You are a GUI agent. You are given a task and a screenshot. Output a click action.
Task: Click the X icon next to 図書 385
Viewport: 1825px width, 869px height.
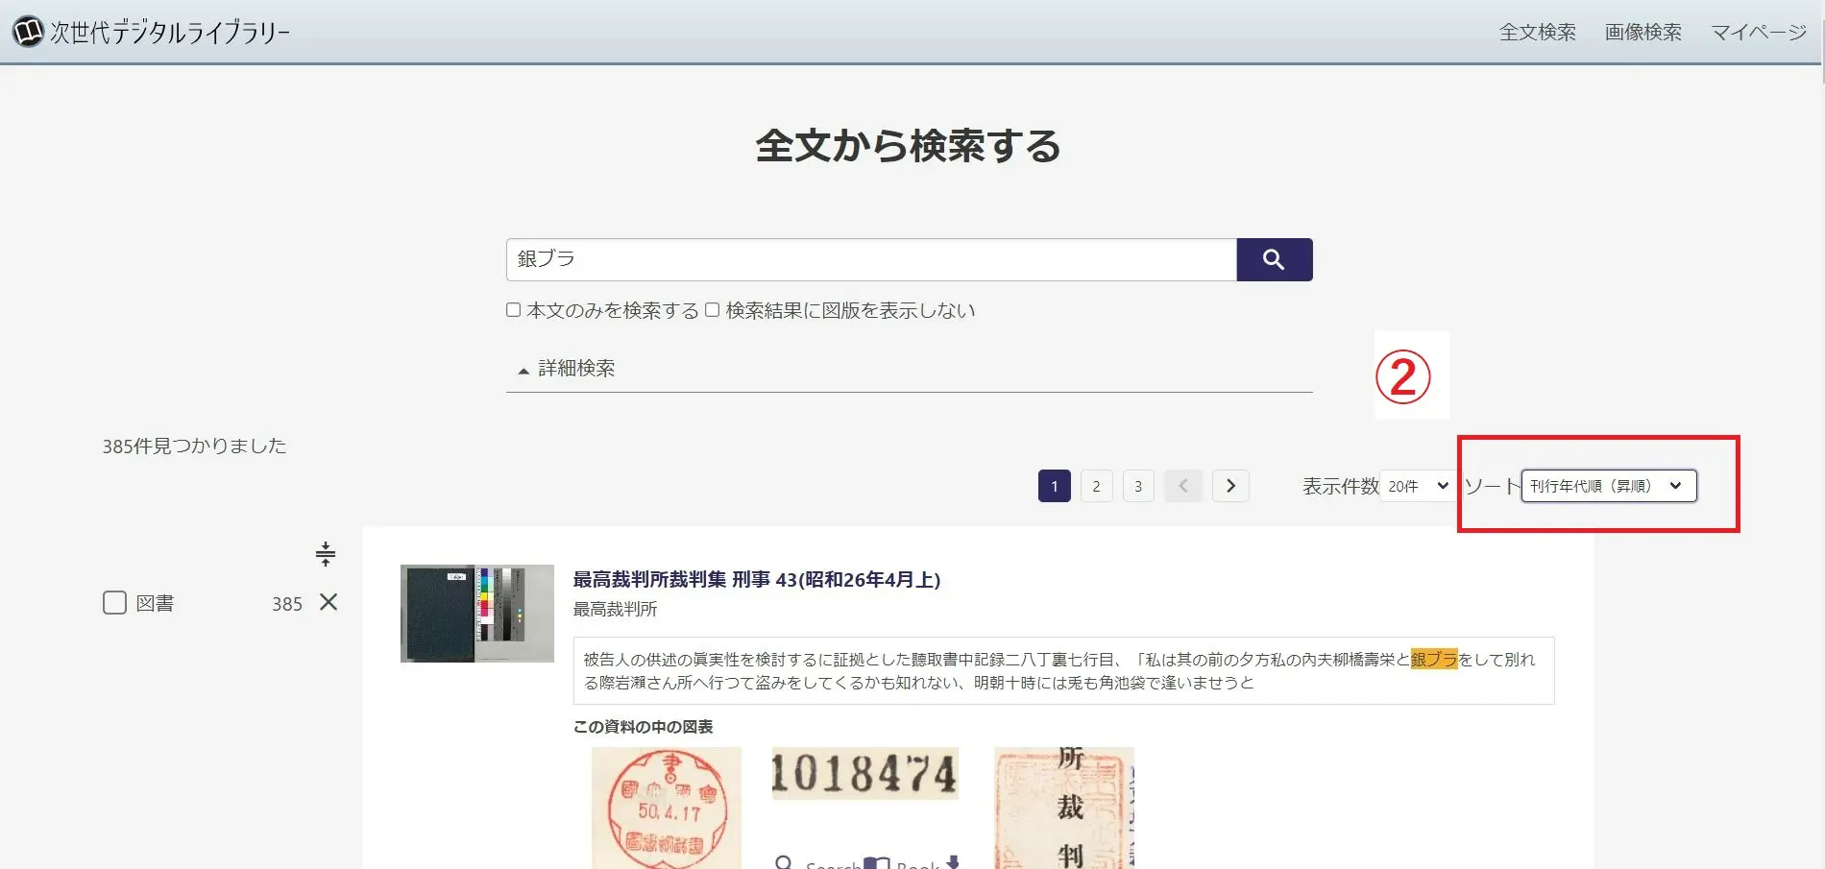tap(328, 602)
